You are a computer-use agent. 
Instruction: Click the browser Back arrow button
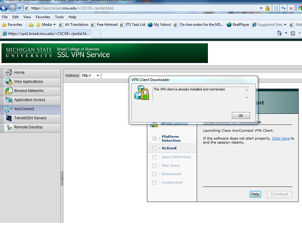(x=4, y=8)
